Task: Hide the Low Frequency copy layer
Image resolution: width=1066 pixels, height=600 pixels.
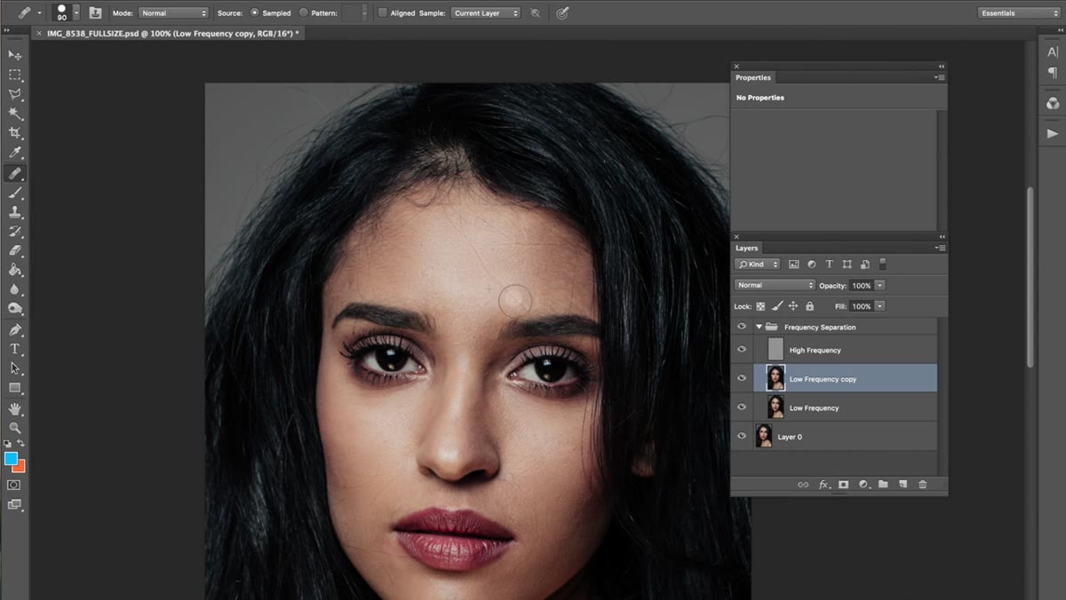Action: 742,378
